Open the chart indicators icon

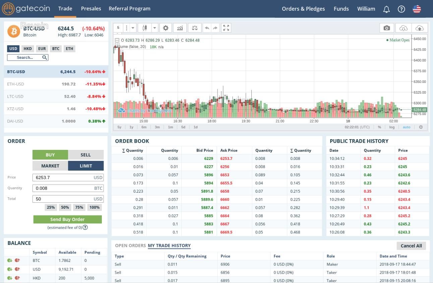(x=180, y=28)
